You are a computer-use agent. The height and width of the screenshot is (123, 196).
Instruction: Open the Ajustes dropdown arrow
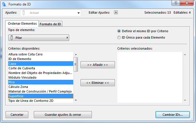[x=78, y=13]
